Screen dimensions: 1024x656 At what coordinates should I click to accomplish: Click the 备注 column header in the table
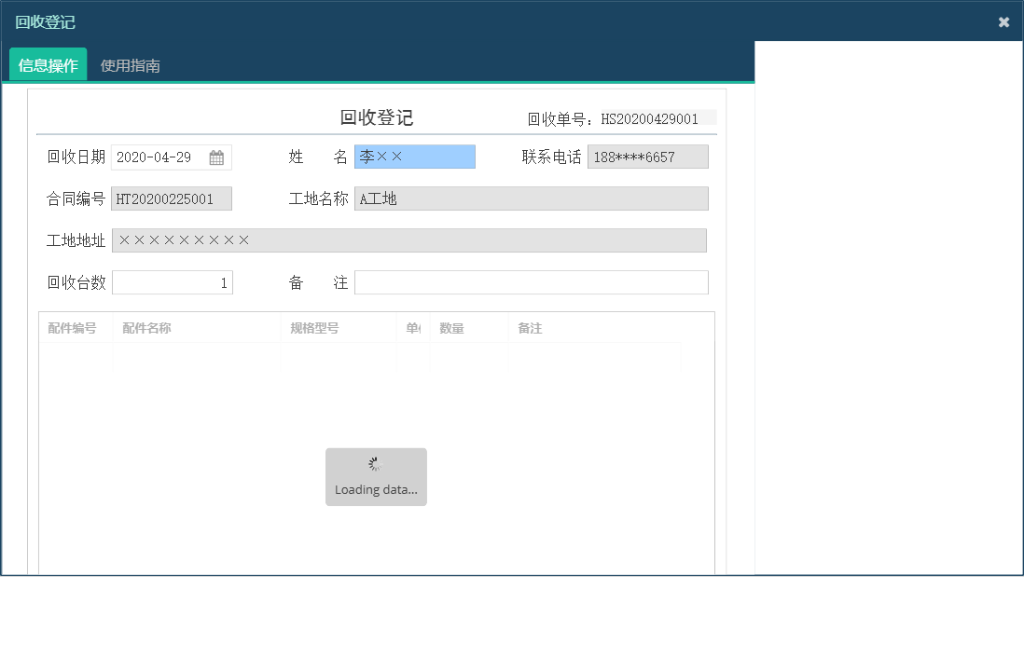pos(527,328)
